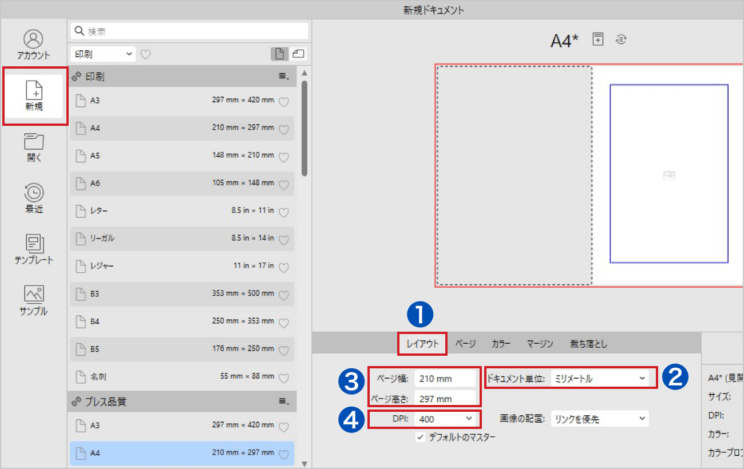Viewport: 744px width, 469px height.
Task: Open the テンプレート templates section
Action: point(34,249)
